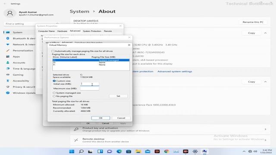Open Privacy & security in the sidebar
Screen dimensions: 276x155
pyautogui.click(x=19, y=87)
